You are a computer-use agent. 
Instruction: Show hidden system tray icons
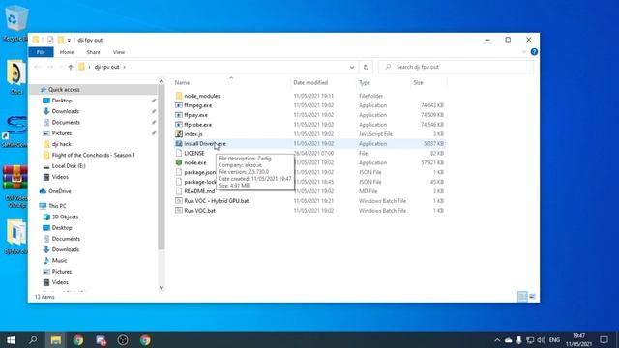497,340
